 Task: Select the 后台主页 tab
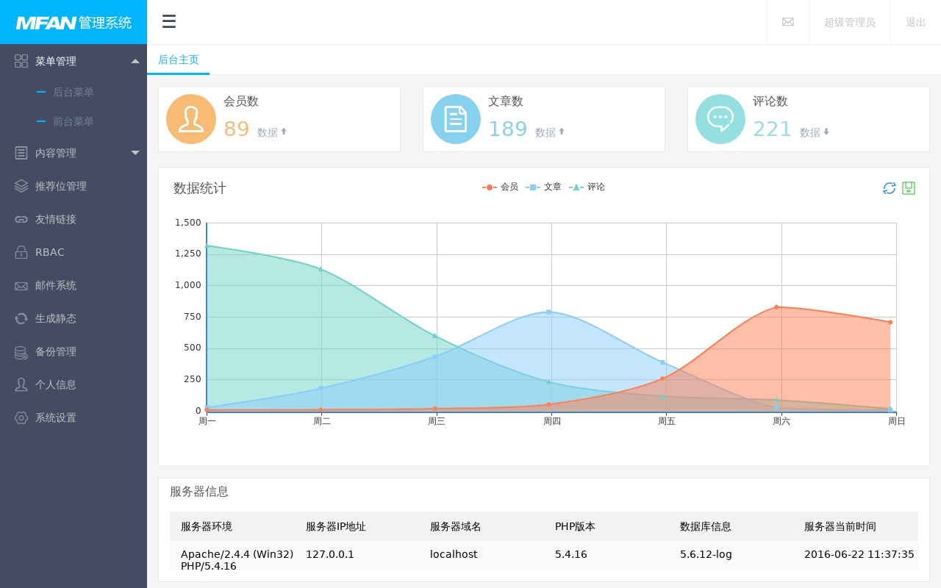[179, 60]
